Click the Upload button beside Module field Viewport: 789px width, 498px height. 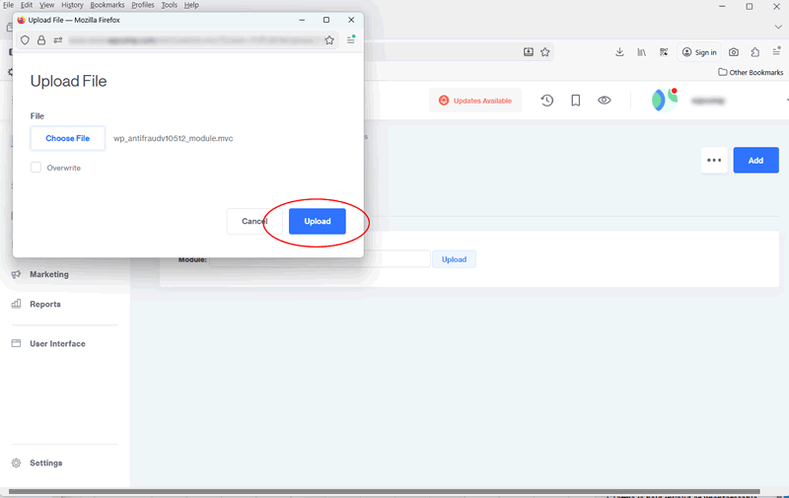coord(454,259)
